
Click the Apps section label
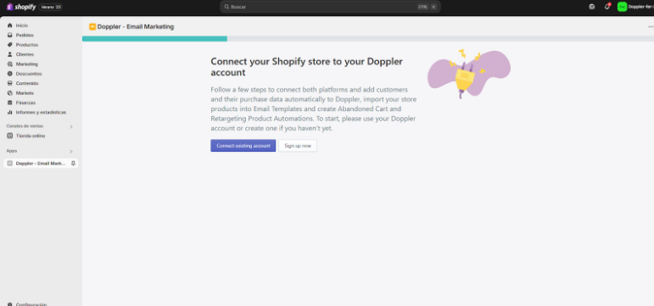coord(12,151)
